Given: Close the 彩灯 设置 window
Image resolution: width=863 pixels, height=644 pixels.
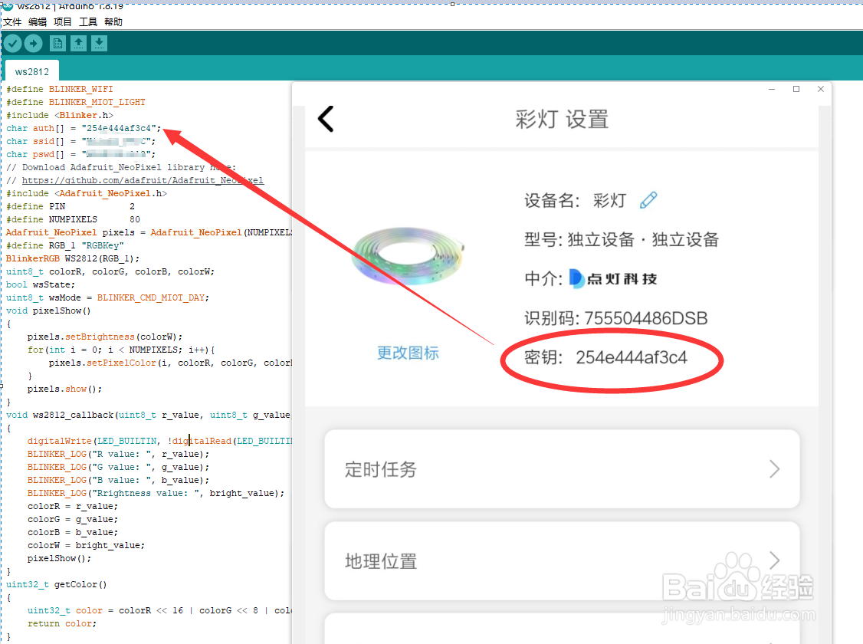Looking at the screenshot, I should pyautogui.click(x=821, y=89).
